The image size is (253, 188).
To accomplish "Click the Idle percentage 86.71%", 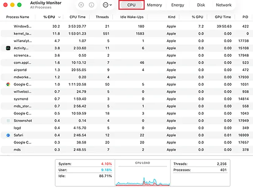I will (105, 176).
